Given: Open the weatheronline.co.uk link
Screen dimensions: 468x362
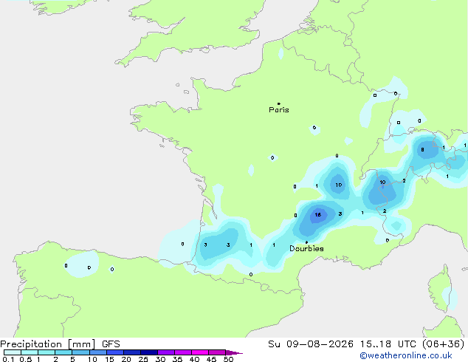Looking at the screenshot, I should (406, 355).
